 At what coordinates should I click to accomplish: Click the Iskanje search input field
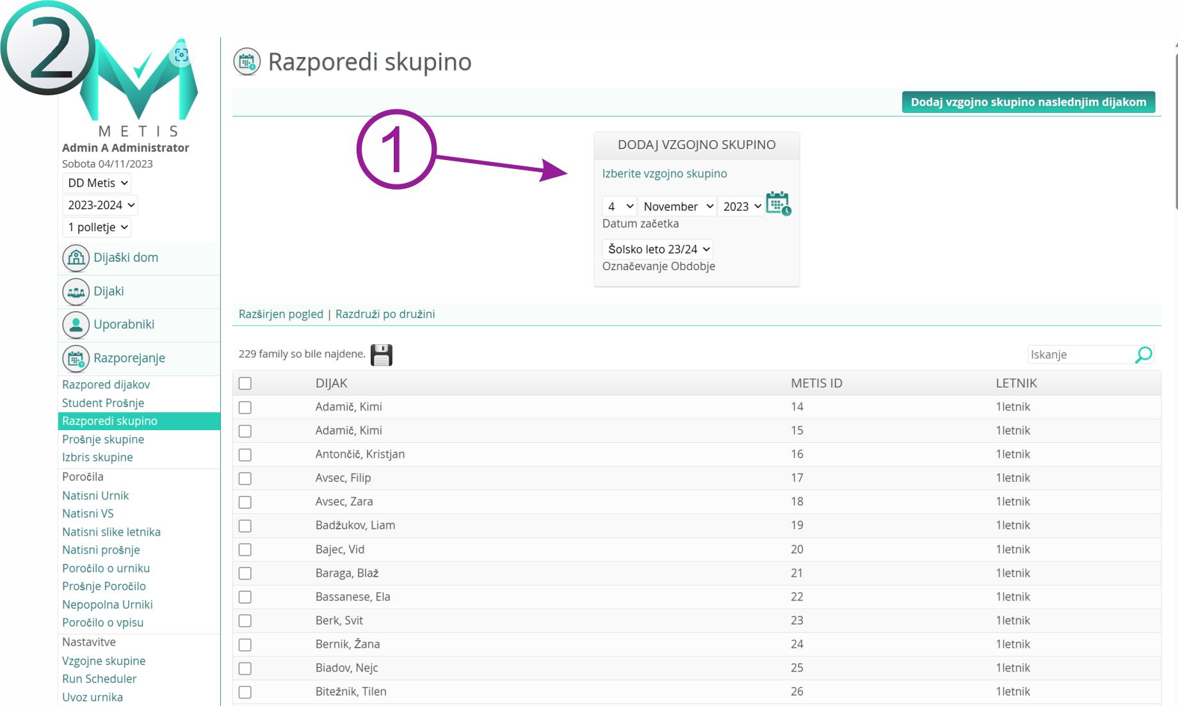click(x=1079, y=355)
